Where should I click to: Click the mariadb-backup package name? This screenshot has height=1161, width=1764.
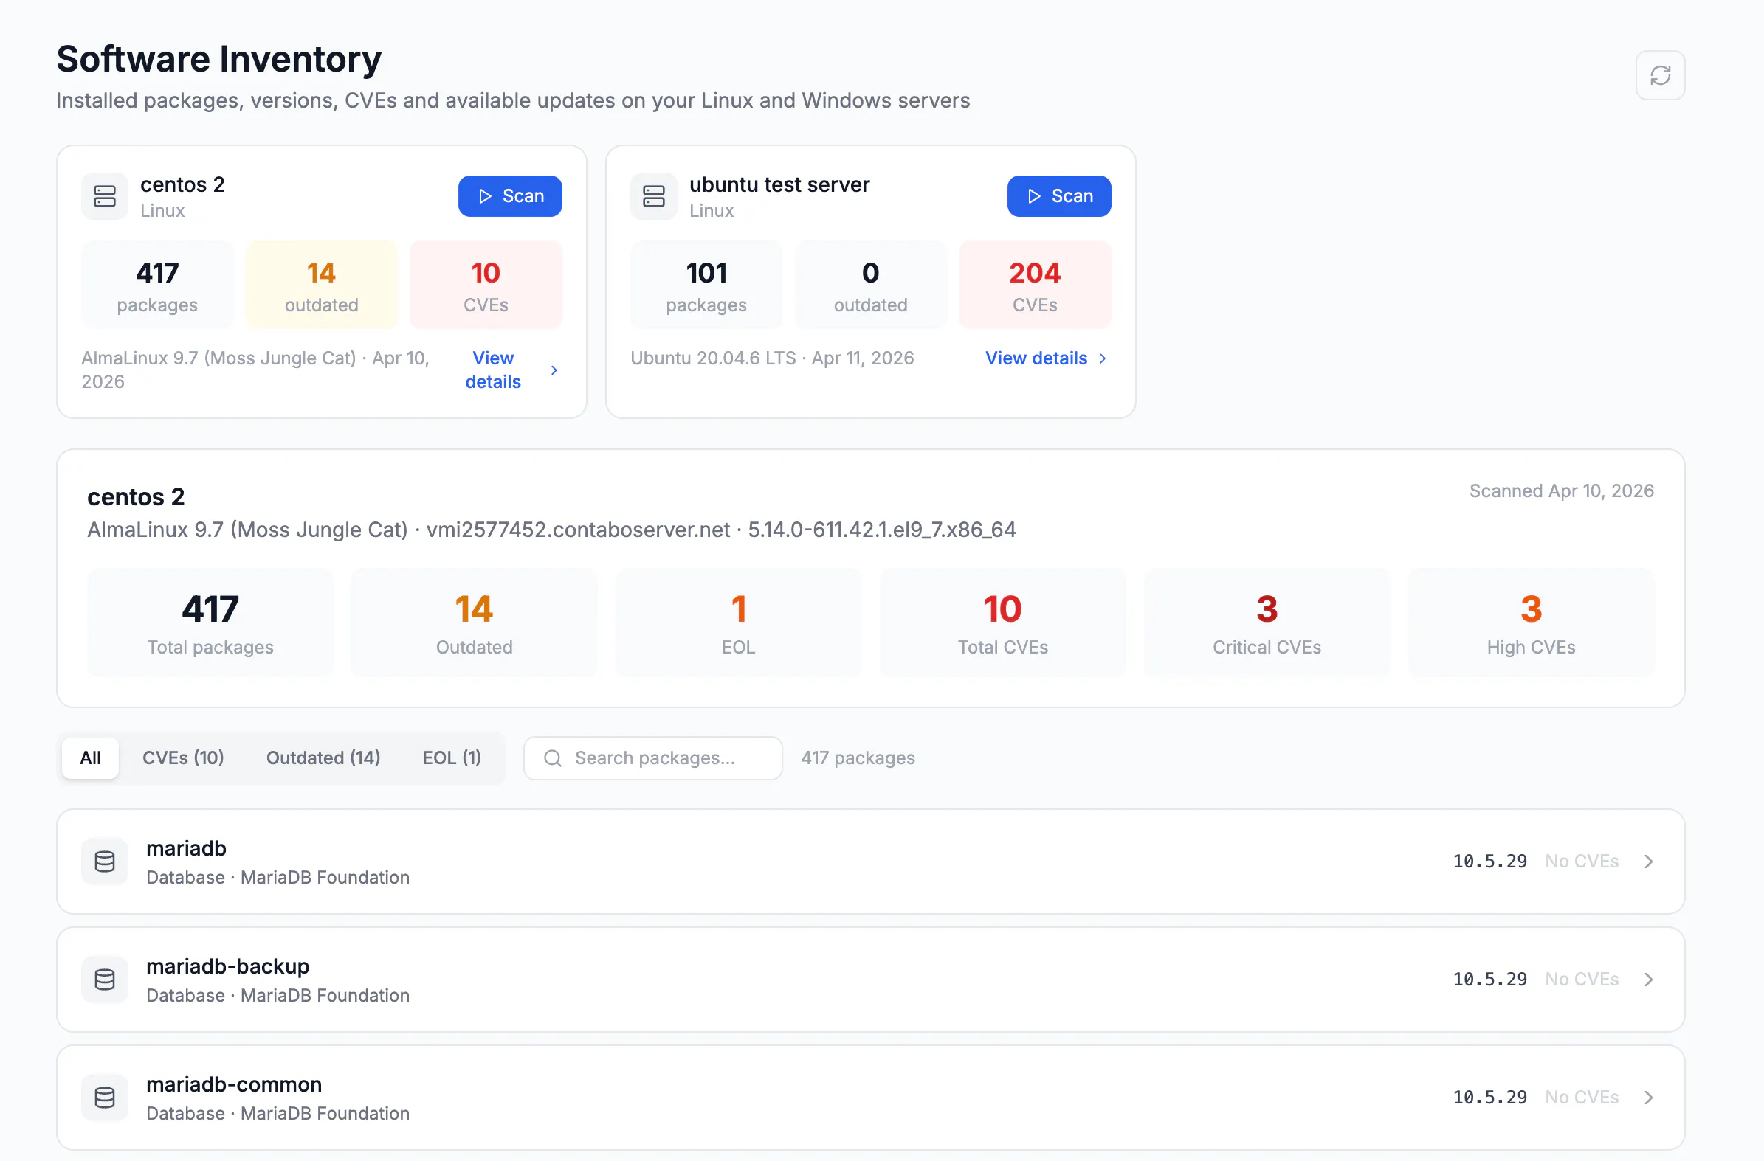click(x=227, y=966)
